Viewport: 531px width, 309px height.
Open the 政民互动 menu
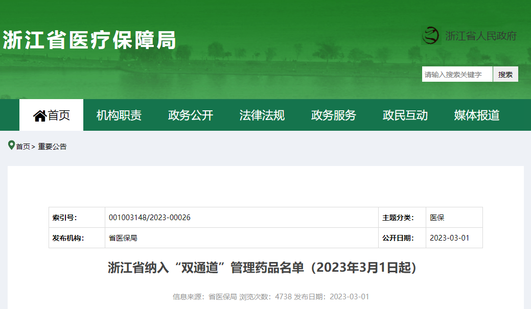(405, 115)
